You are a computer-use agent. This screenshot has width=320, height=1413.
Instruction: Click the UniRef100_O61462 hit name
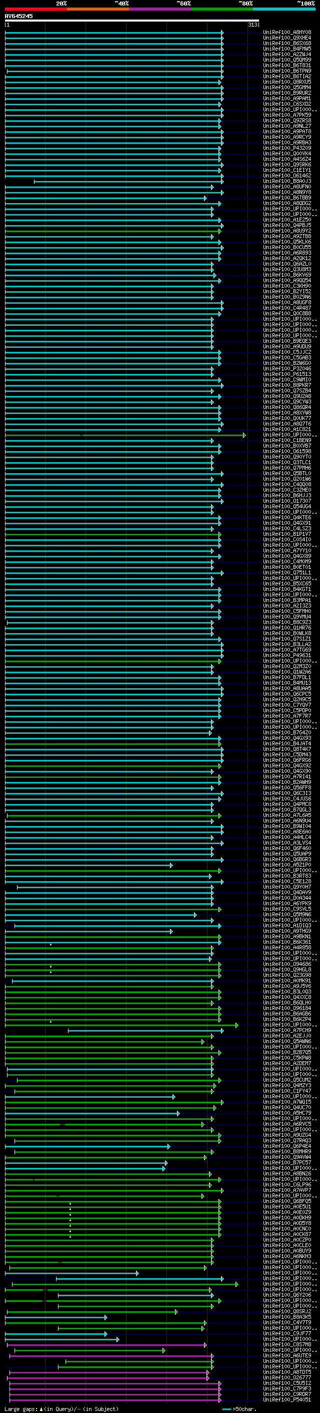point(287,175)
